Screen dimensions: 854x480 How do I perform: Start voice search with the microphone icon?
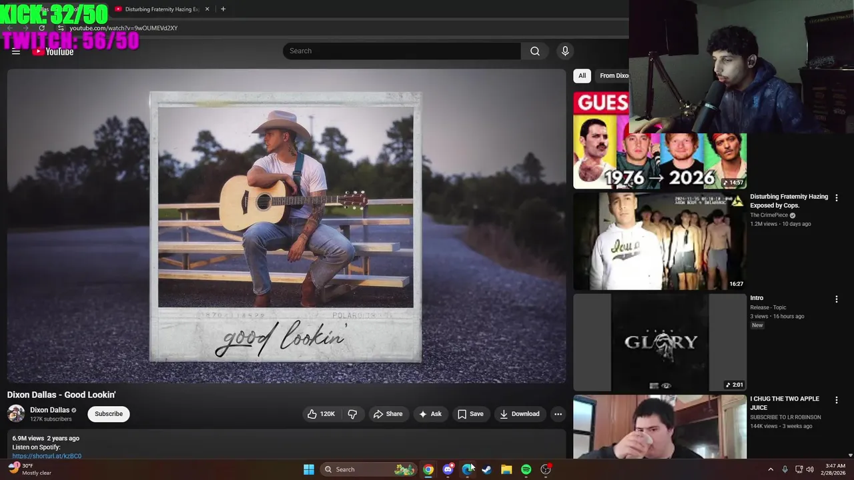[x=565, y=51]
